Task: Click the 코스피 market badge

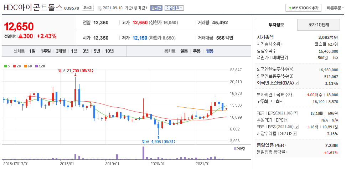Action: coord(88,8)
